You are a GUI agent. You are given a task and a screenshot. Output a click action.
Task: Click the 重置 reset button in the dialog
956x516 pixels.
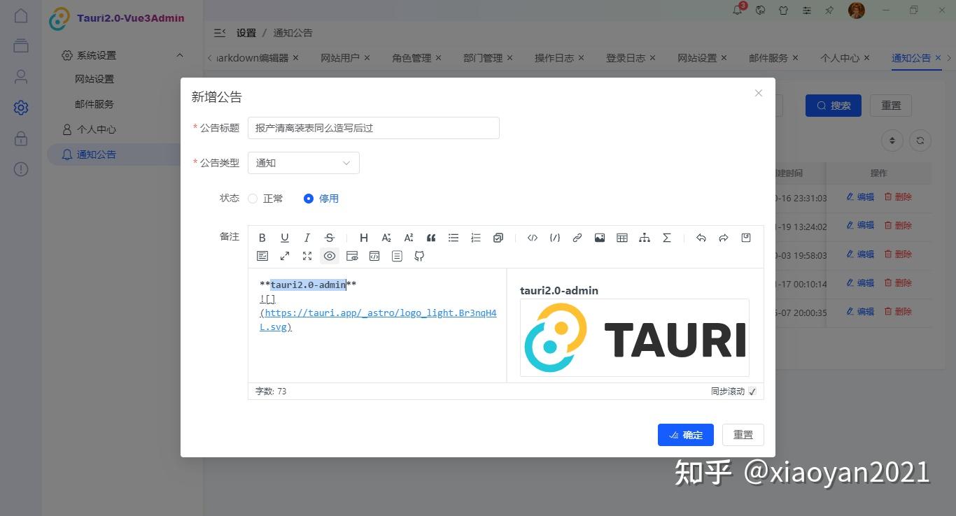tap(743, 434)
